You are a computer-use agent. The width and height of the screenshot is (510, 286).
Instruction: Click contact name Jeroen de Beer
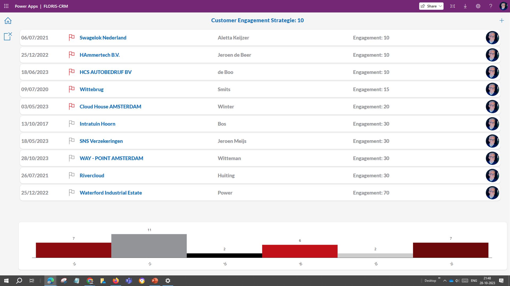pos(235,55)
